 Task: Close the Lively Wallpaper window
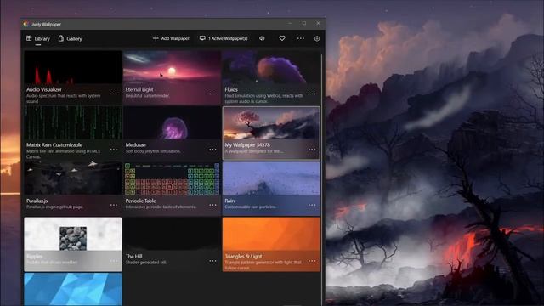pos(318,23)
